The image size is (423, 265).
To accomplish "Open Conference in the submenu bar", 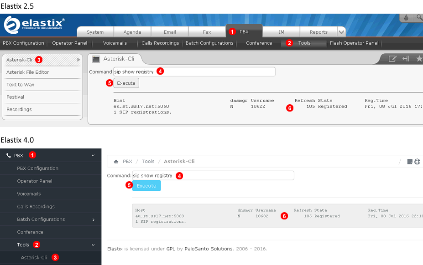I will pos(259,43).
